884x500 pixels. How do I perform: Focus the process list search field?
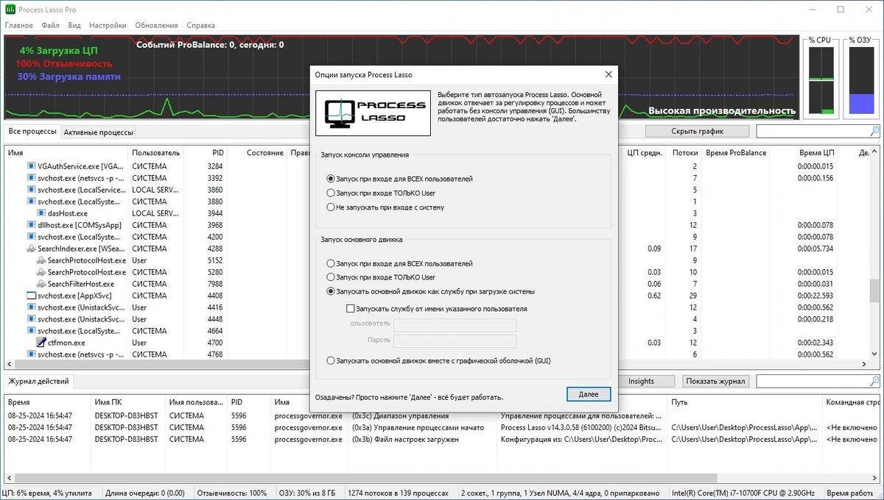click(813, 132)
